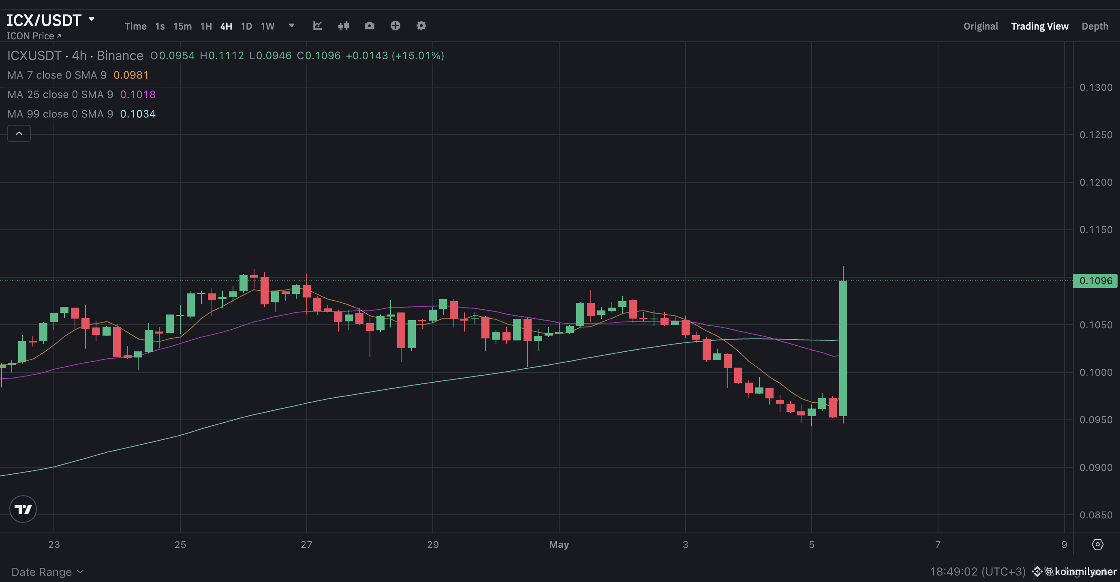This screenshot has height=582, width=1120.
Task: Switch chart to Original view mode
Action: tap(981, 26)
